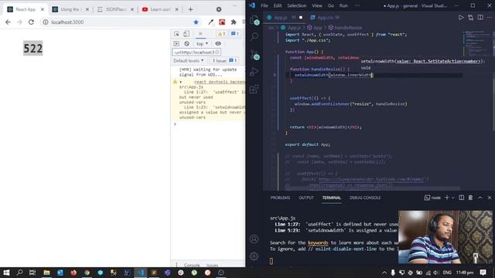Open the Go menu in VS Code
This screenshot has width=495, height=278.
[330, 5]
